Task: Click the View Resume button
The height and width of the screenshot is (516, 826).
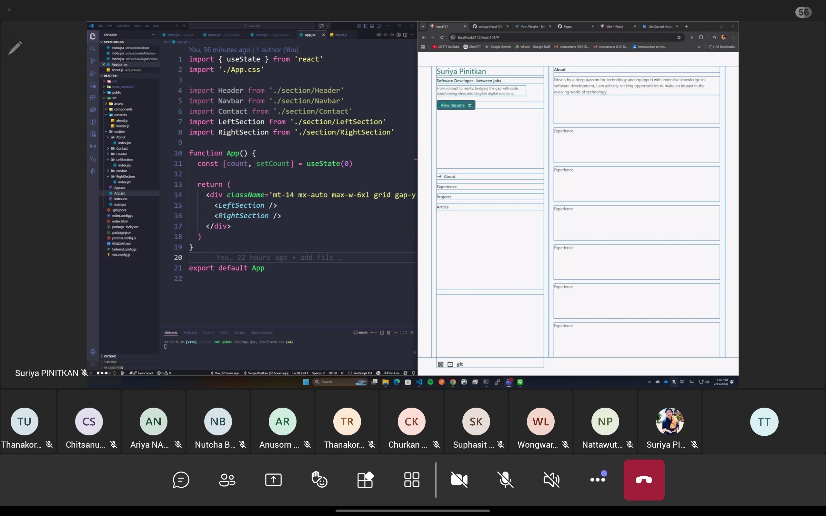Action: click(x=455, y=105)
